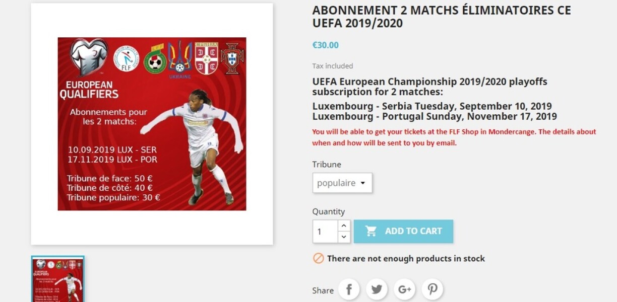This screenshot has height=302, width=617.
Task: Increase quantity with up arrow
Action: click(x=344, y=225)
